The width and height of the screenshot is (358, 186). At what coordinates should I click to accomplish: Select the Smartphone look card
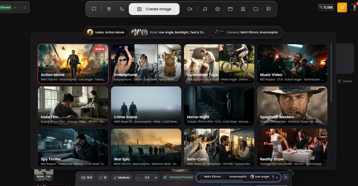(x=146, y=64)
